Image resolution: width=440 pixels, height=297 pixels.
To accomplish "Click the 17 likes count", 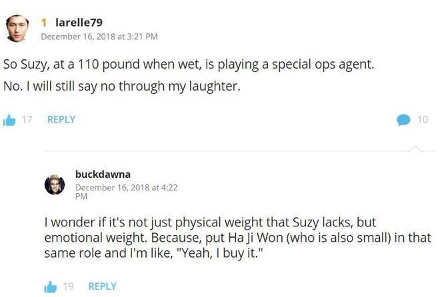I will pos(27,120).
